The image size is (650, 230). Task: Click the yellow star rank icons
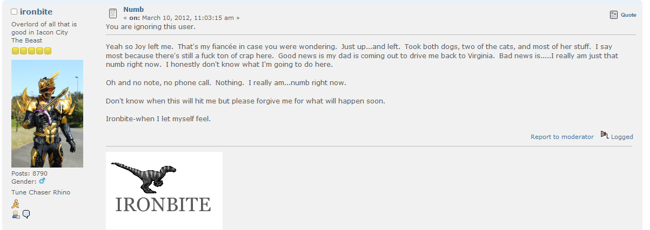(x=31, y=51)
